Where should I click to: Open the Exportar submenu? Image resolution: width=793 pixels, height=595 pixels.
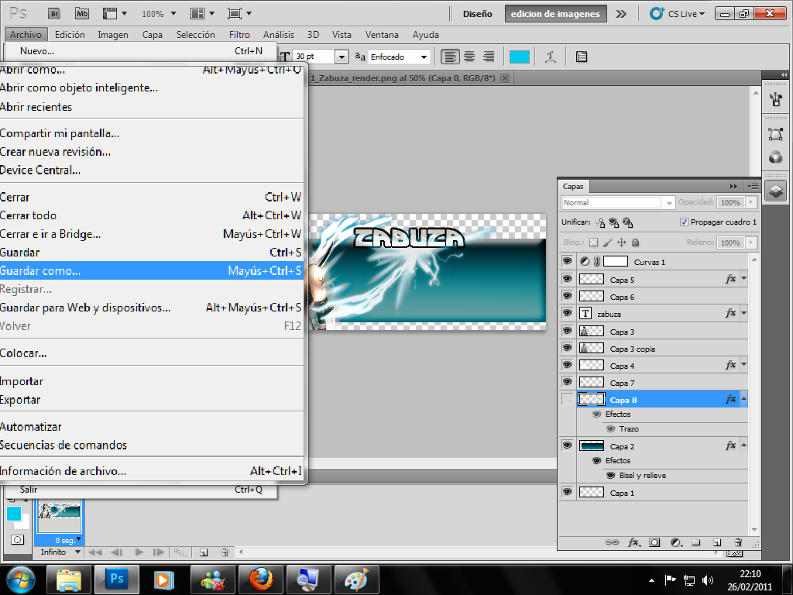pyautogui.click(x=151, y=400)
